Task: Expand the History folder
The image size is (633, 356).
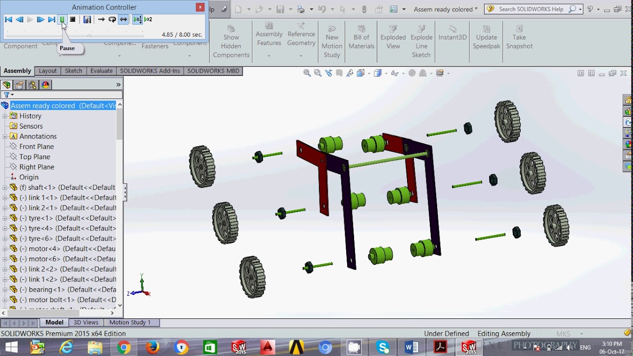Action: point(5,116)
